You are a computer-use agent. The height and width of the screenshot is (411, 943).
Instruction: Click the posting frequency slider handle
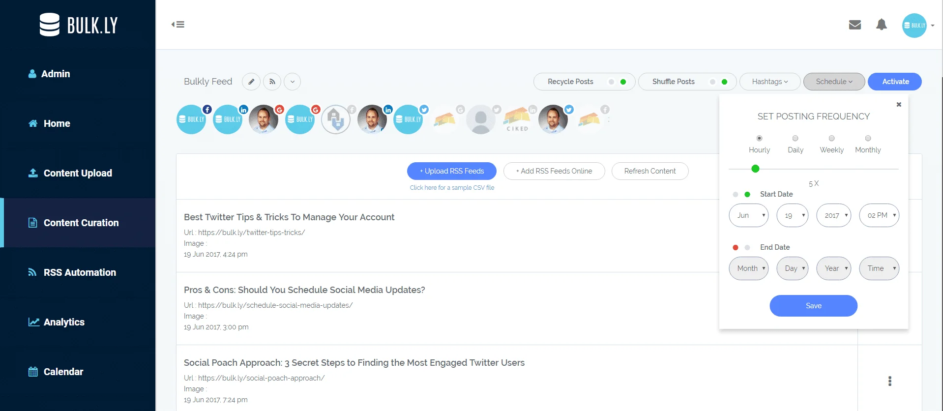click(755, 169)
